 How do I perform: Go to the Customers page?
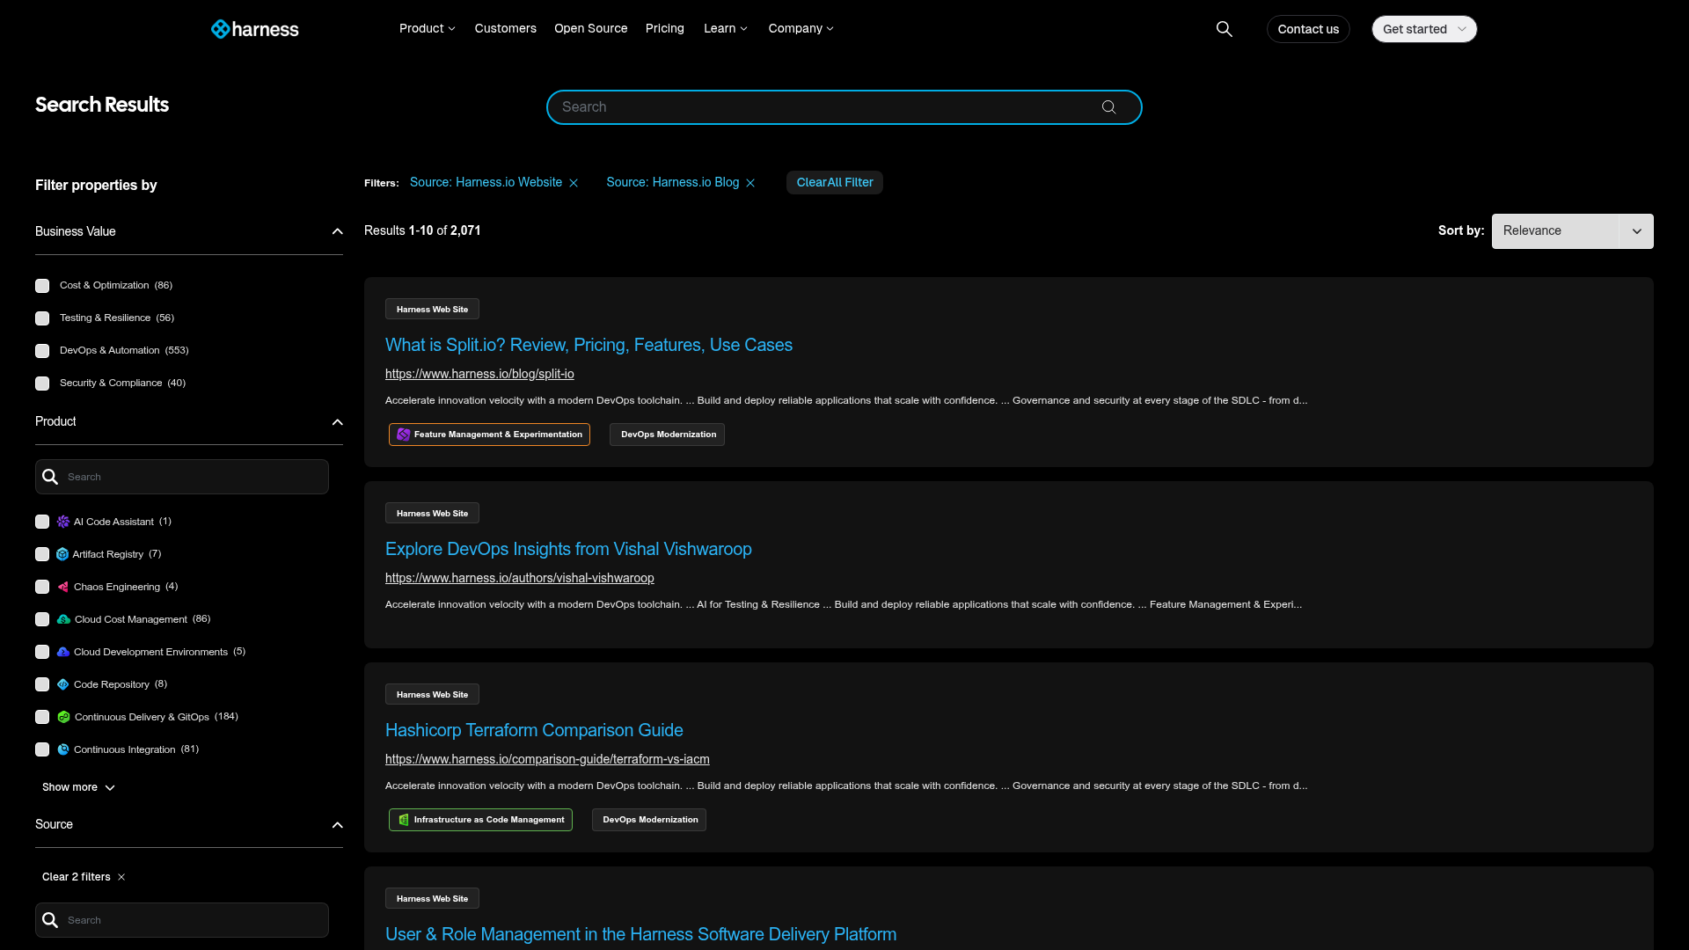(505, 29)
